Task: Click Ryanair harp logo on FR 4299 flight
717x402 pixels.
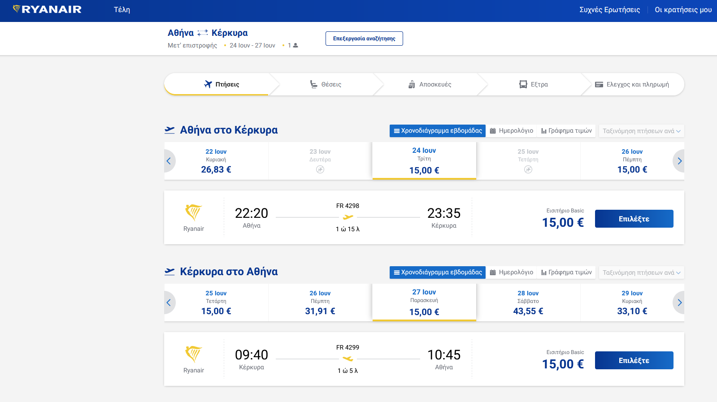Action: [x=194, y=354]
